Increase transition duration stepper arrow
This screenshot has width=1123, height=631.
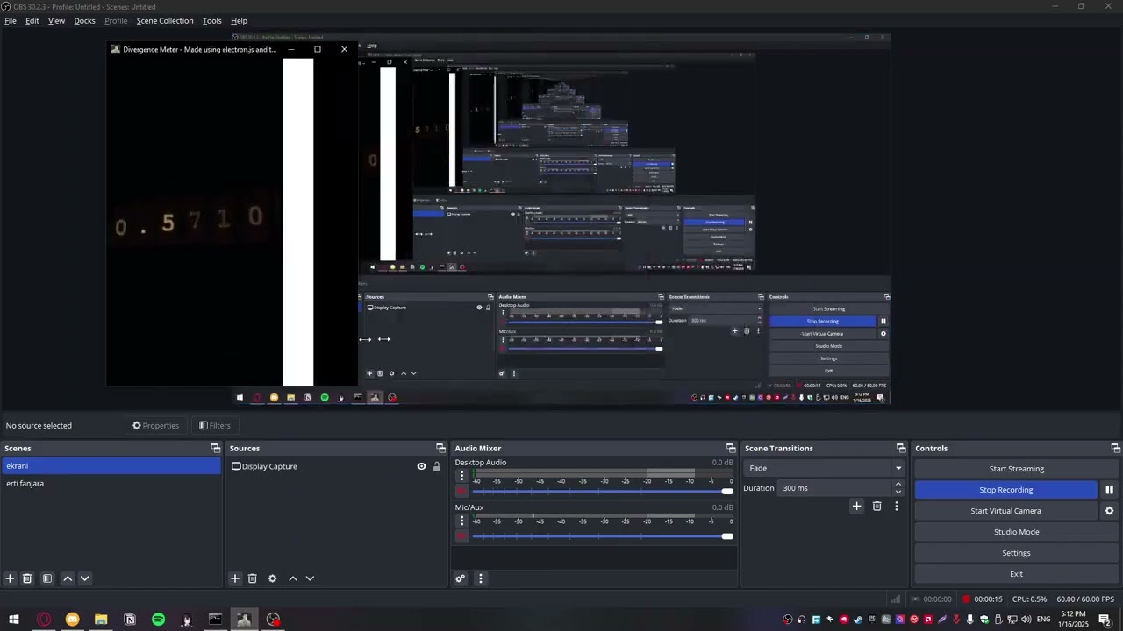[898, 485]
